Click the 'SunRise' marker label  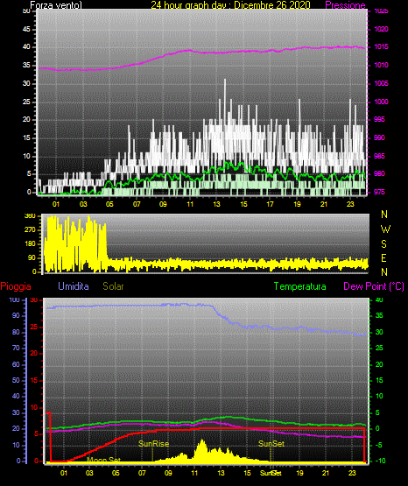(x=154, y=444)
